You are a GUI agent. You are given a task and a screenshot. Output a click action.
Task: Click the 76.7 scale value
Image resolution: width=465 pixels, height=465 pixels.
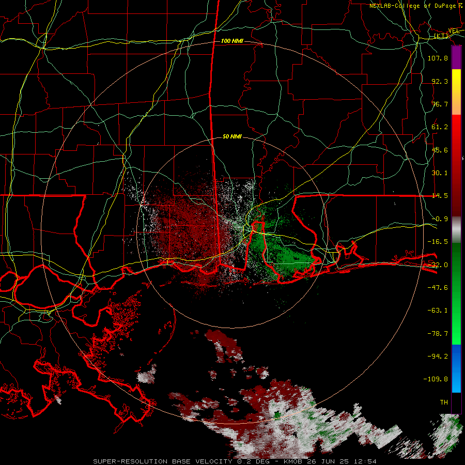[x=440, y=104]
